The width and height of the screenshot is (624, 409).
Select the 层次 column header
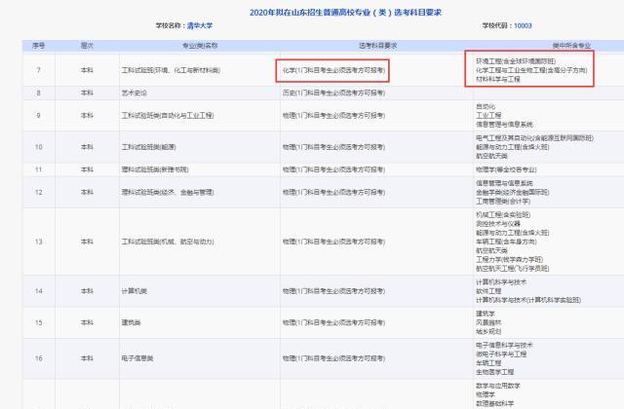(87, 46)
